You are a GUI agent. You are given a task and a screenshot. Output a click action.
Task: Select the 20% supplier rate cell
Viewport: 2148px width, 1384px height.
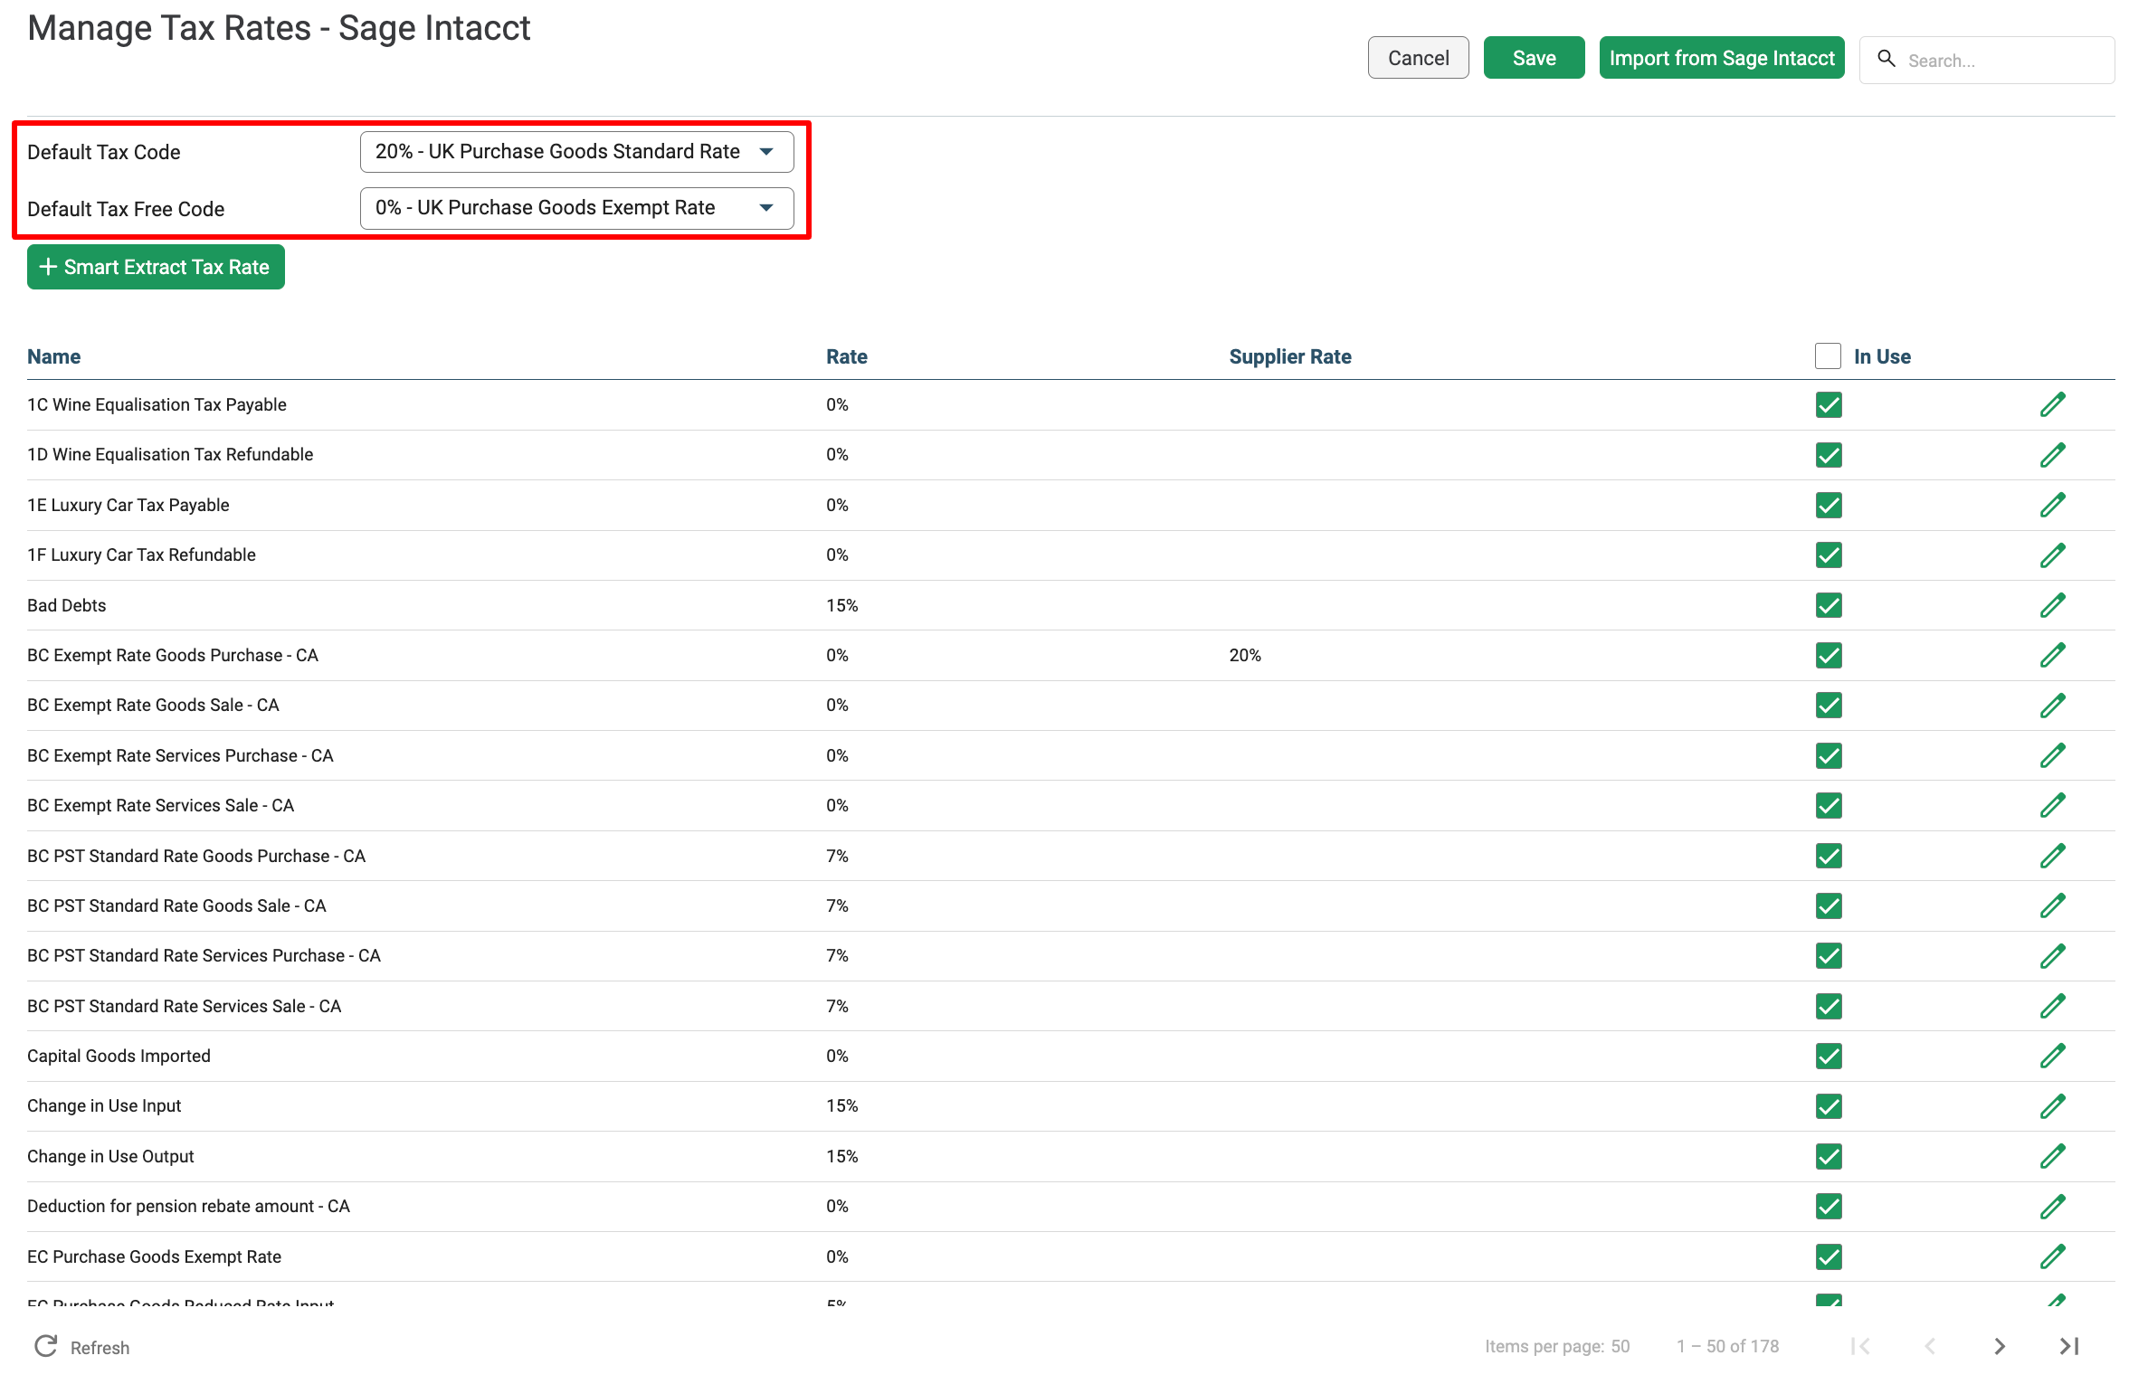pos(1244,655)
